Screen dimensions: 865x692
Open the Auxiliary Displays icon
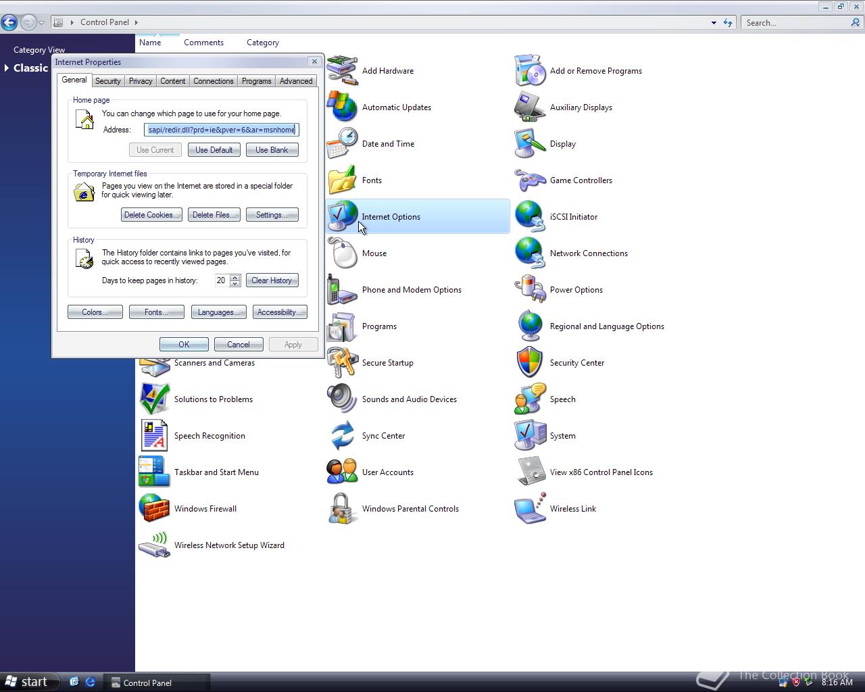530,107
